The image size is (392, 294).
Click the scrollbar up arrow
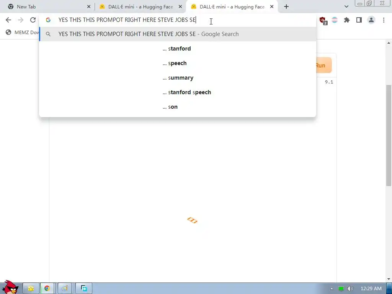(x=389, y=43)
